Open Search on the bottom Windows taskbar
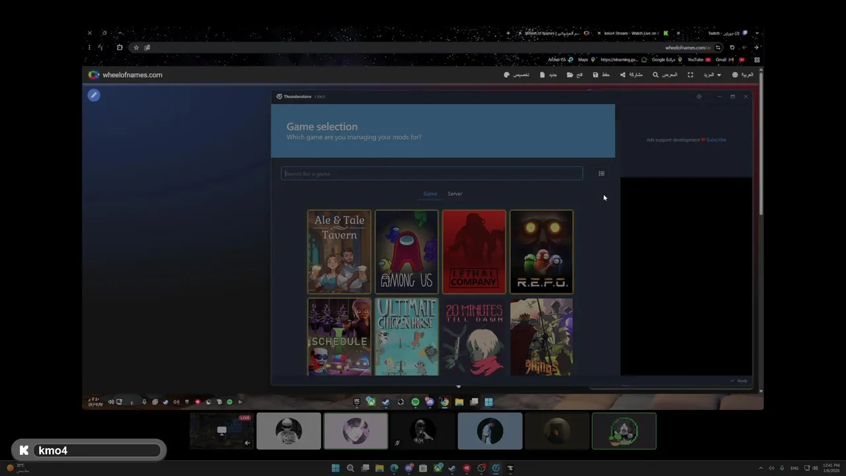The height and width of the screenshot is (476, 846). pyautogui.click(x=350, y=468)
